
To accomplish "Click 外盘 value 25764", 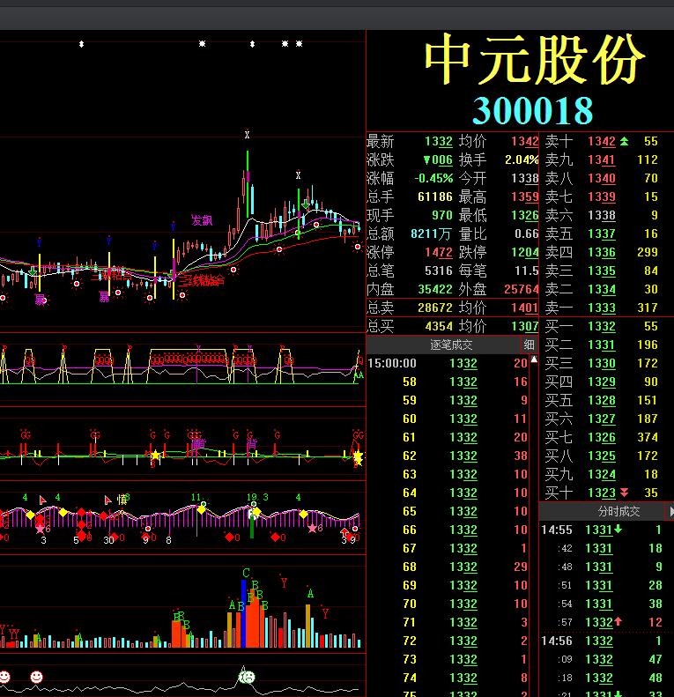I will click(522, 289).
